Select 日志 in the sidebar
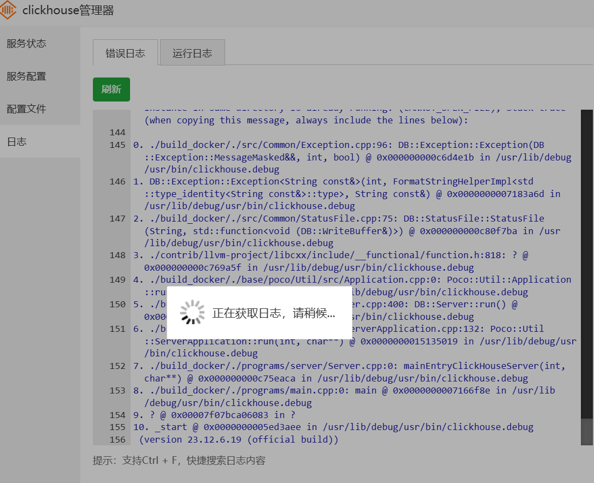The width and height of the screenshot is (594, 483). click(40, 141)
